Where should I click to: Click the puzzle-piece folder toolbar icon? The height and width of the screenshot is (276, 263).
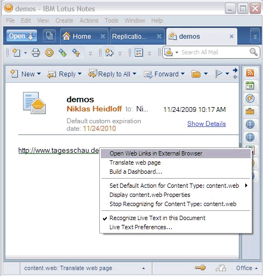click(x=109, y=53)
